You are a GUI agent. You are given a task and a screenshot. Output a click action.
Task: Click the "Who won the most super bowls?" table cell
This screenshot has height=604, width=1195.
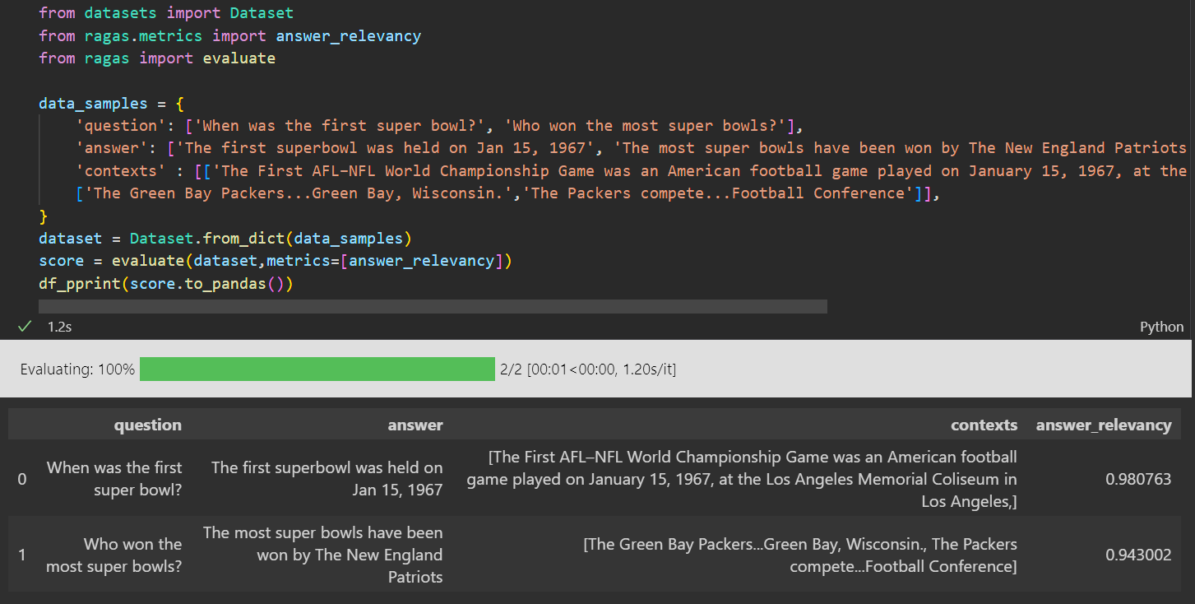pos(114,555)
